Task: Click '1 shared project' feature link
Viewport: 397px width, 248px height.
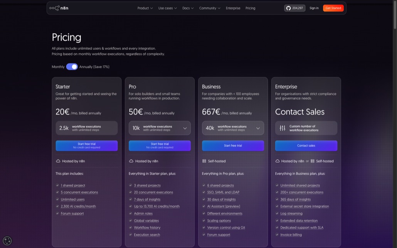Action: [x=73, y=186]
